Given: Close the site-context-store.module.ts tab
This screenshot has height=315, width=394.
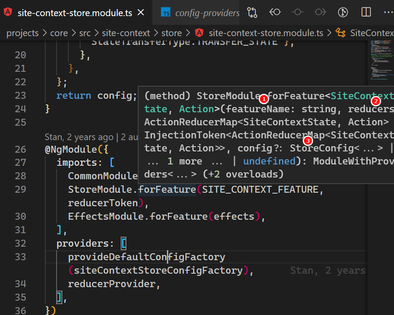Looking at the screenshot, I should 141,12.
